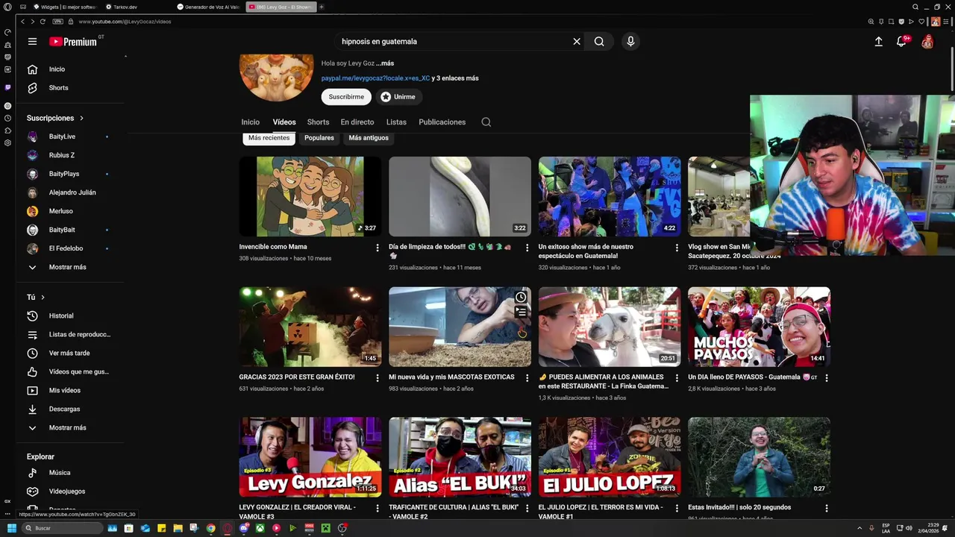This screenshot has height=537, width=955.
Task: Switch to the Tarkov.dev browser tab
Action: 137,7
